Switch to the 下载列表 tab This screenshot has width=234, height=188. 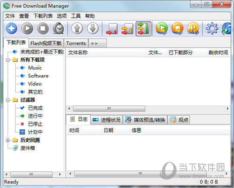tap(16, 43)
